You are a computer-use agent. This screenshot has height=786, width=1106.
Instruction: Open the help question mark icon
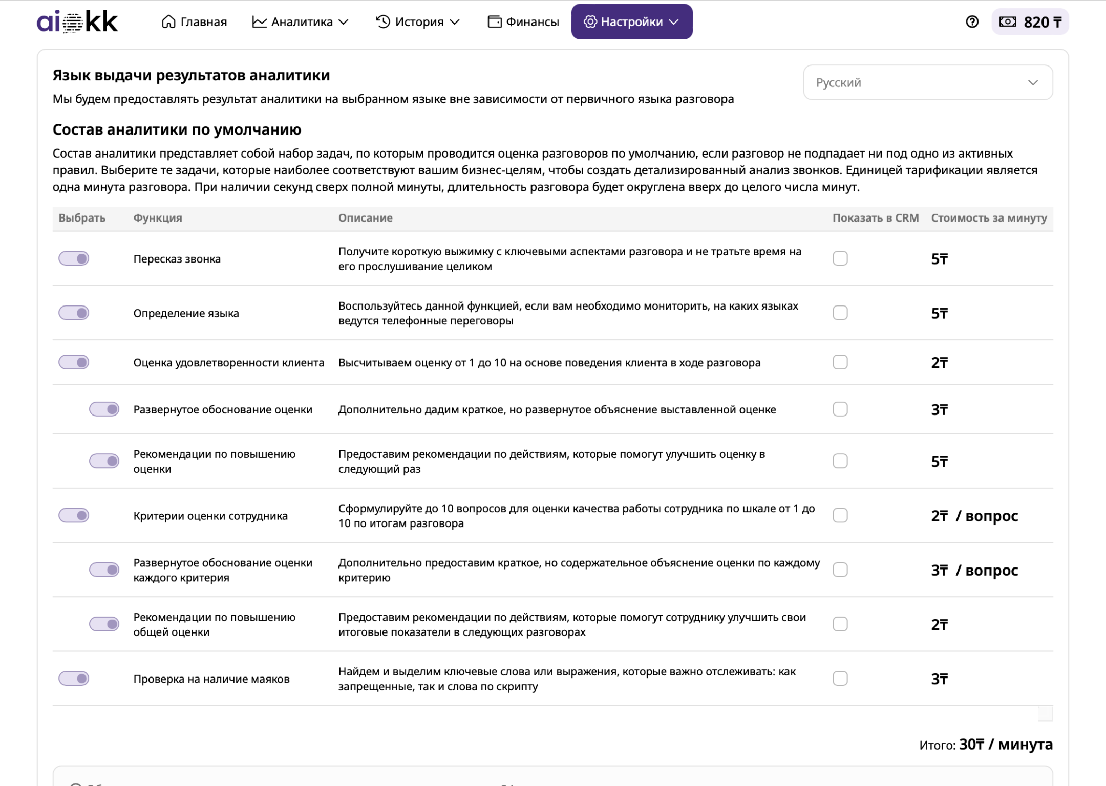tap(972, 21)
